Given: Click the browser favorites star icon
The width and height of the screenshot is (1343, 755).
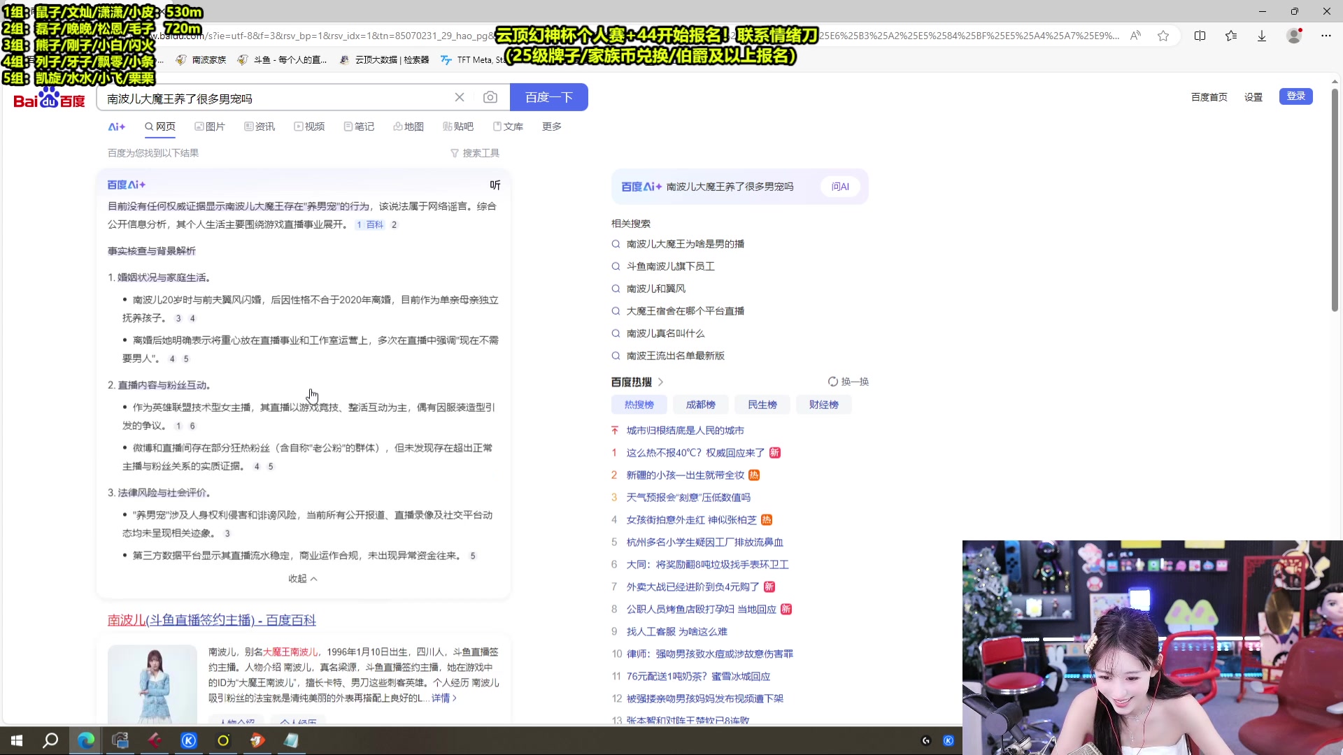Looking at the screenshot, I should (1163, 36).
